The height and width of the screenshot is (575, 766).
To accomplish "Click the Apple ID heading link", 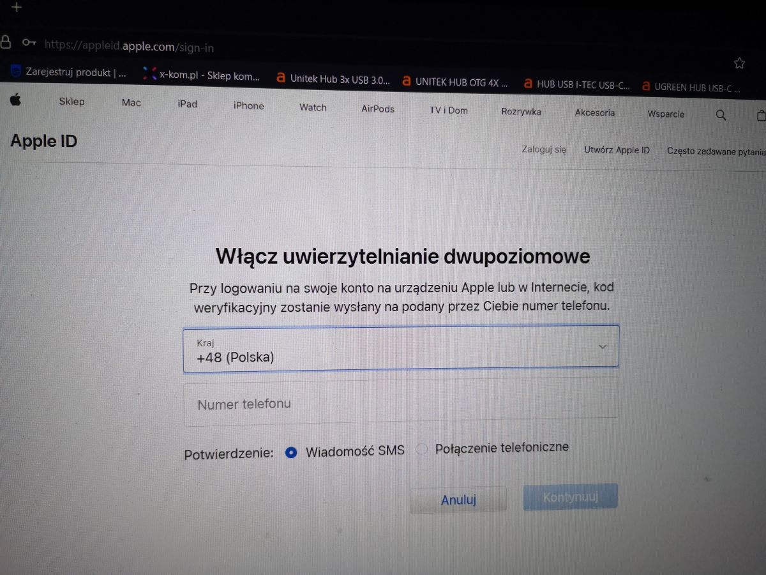I will (x=43, y=141).
